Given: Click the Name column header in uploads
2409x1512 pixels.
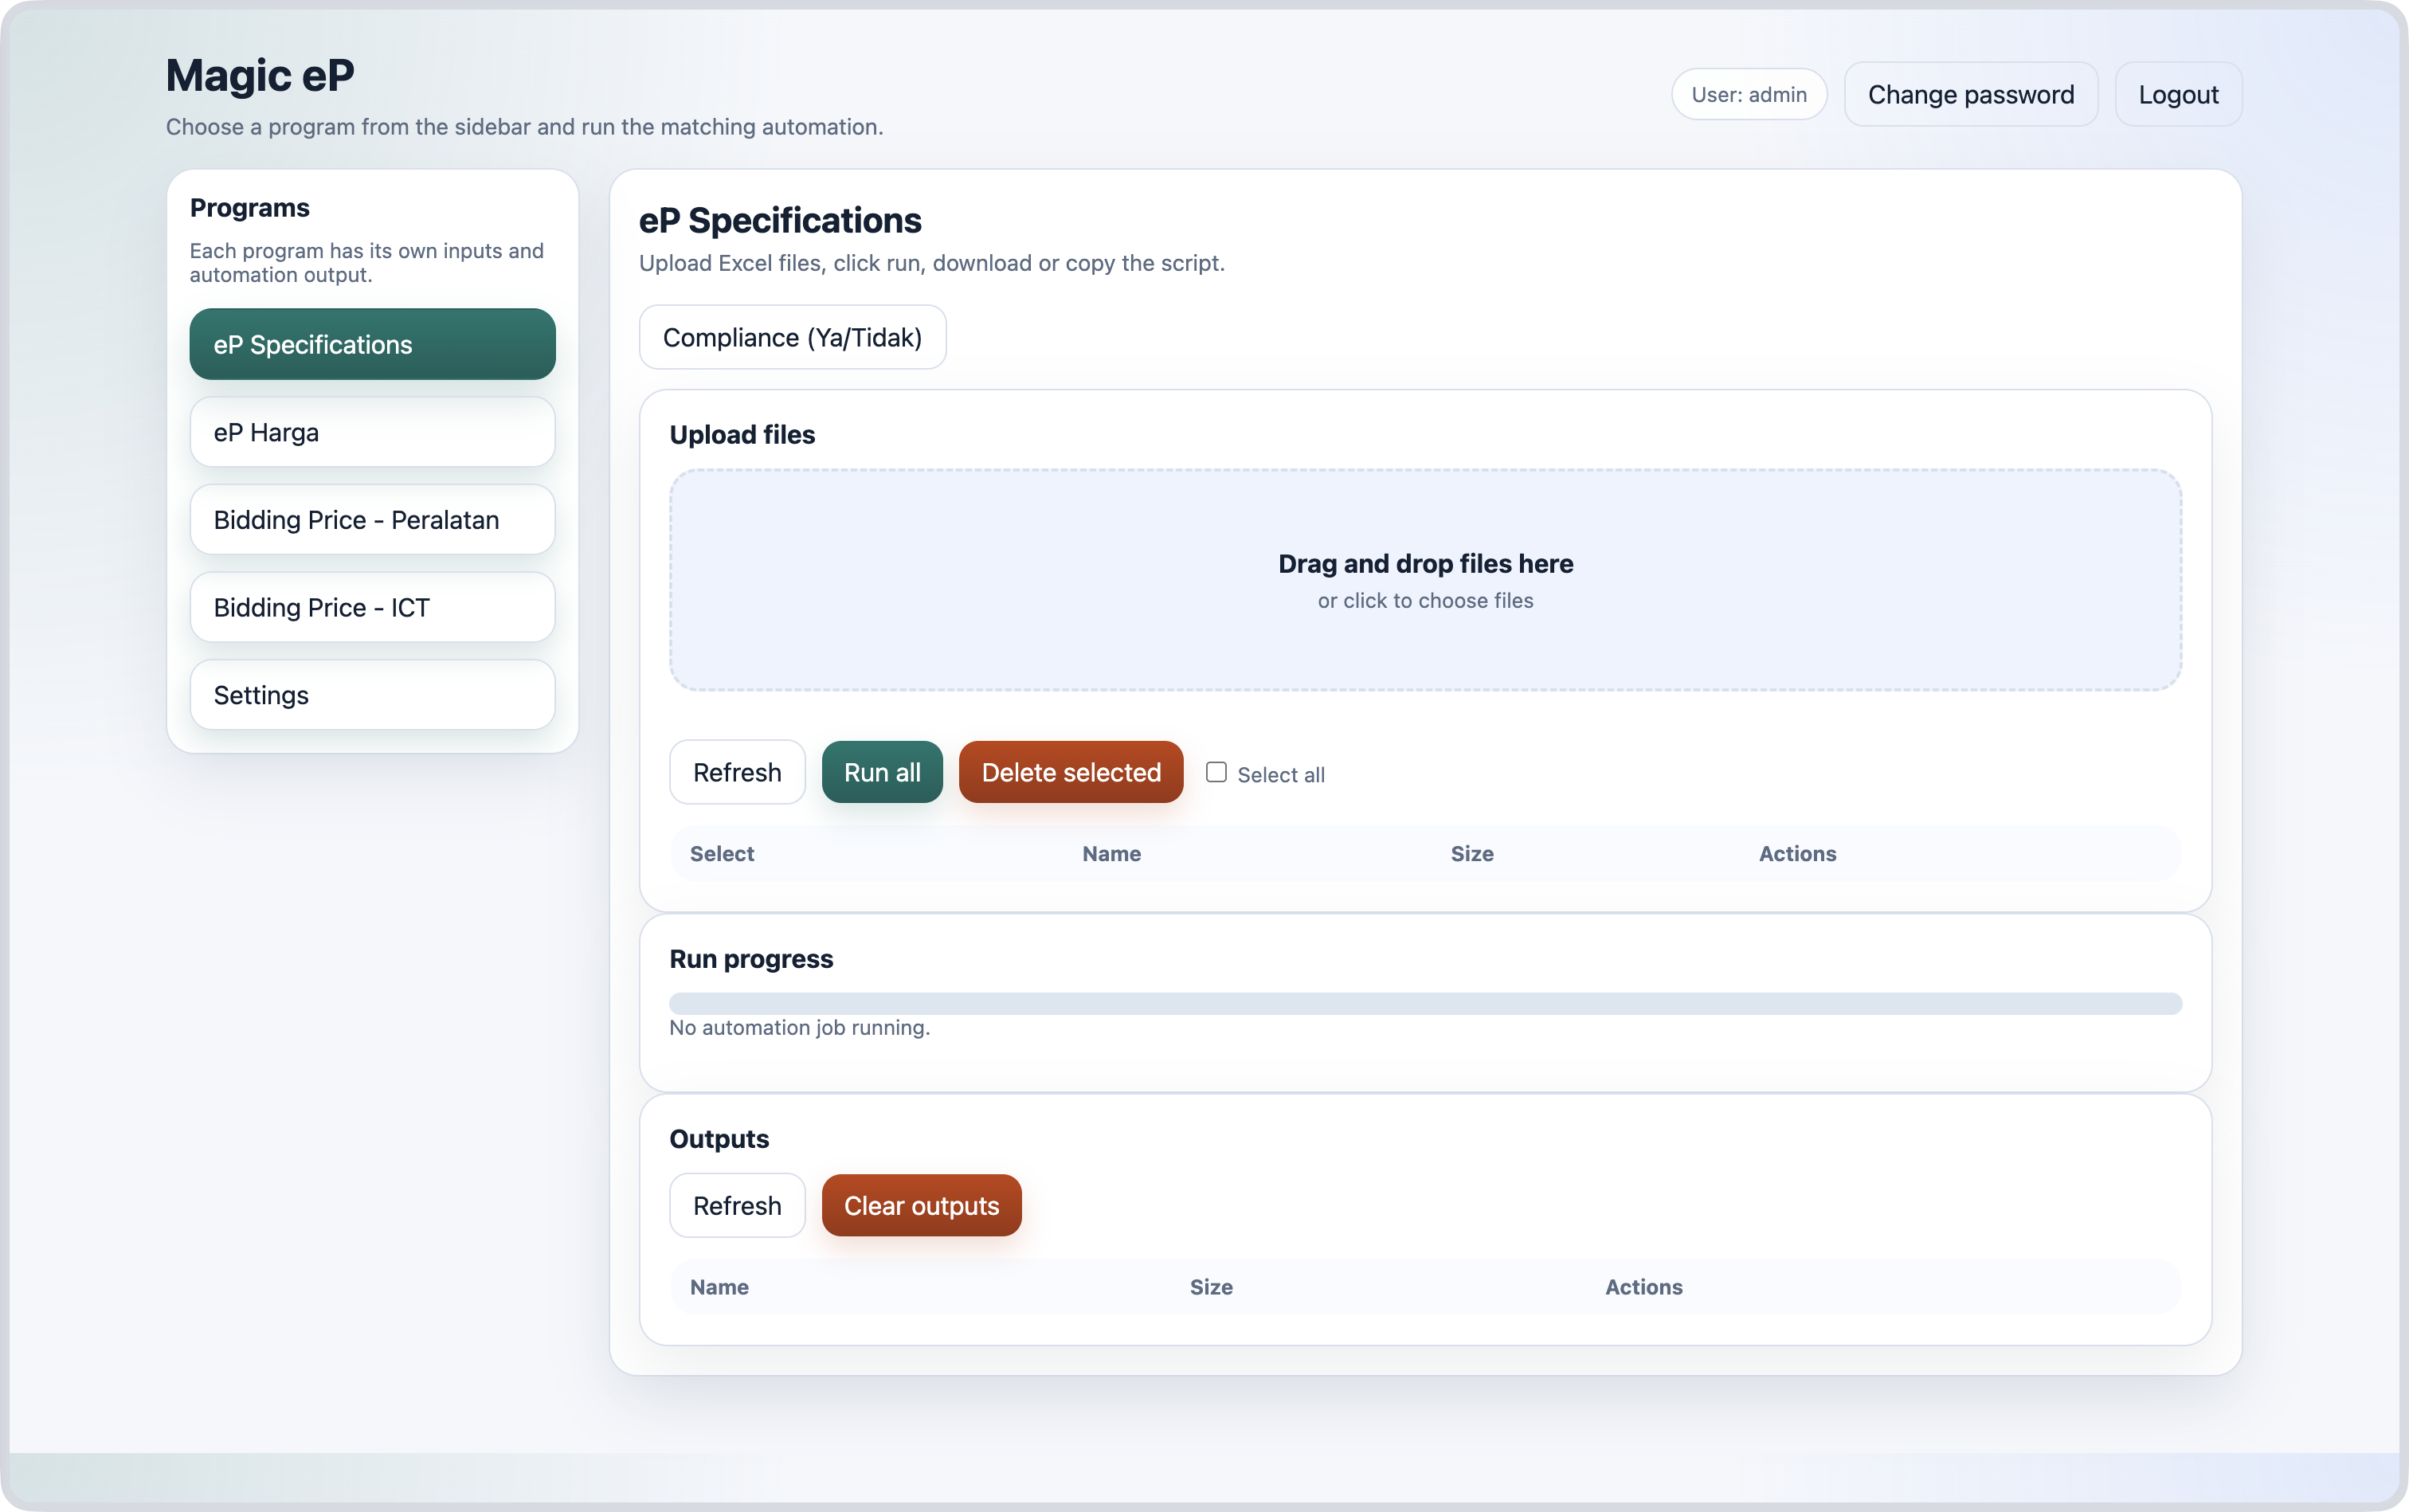Looking at the screenshot, I should 1111,853.
